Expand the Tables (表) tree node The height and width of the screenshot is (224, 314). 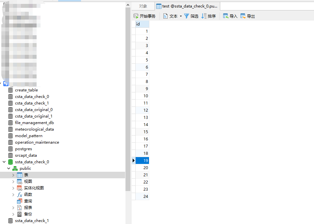13,175
